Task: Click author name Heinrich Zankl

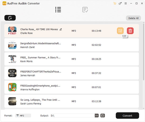Action: click(27, 47)
